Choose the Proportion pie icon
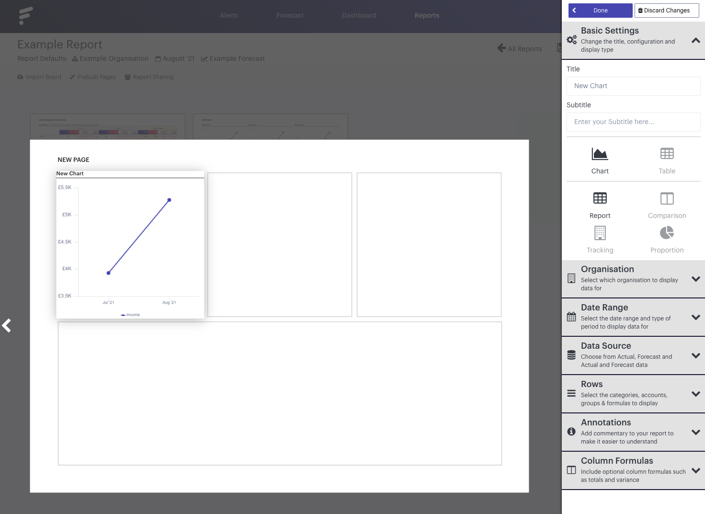This screenshot has height=514, width=705. (x=667, y=233)
